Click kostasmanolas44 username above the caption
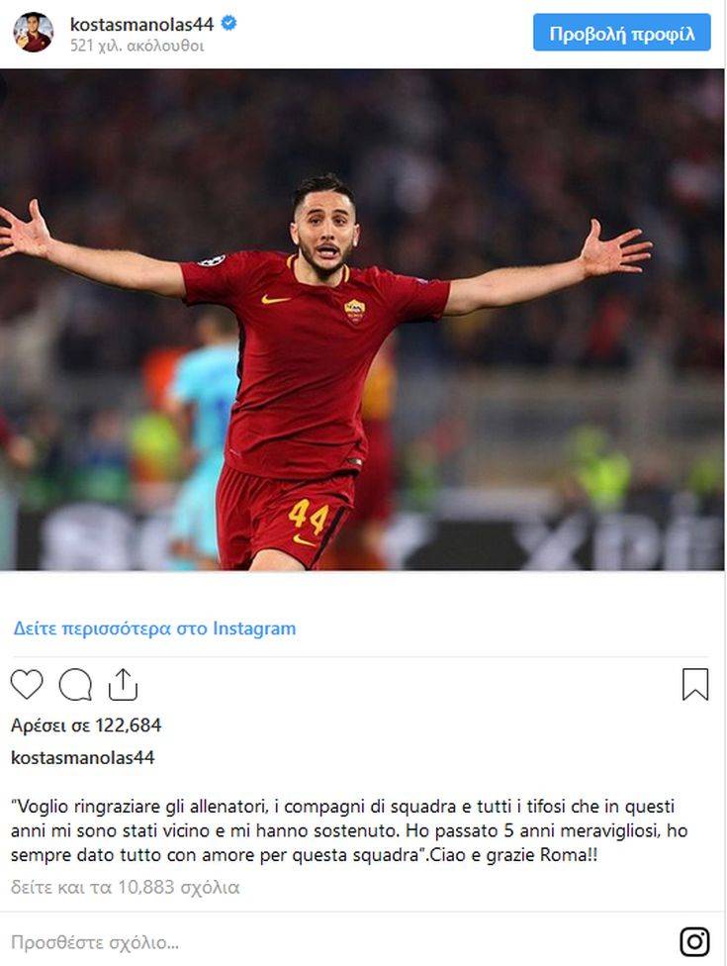The height and width of the screenshot is (966, 727). coord(82,757)
